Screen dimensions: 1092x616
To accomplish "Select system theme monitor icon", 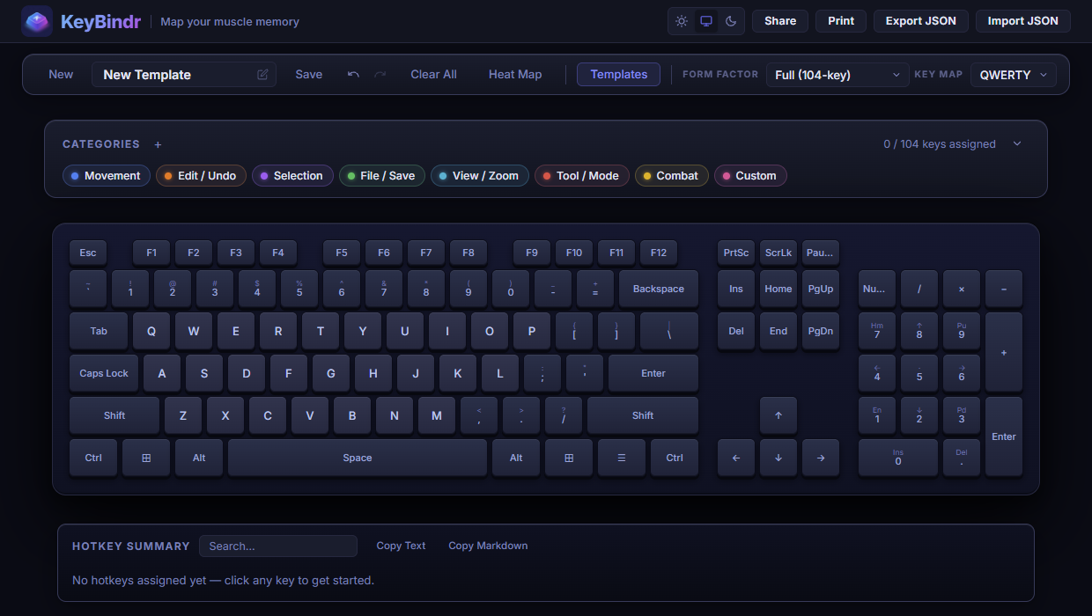I will (x=706, y=21).
